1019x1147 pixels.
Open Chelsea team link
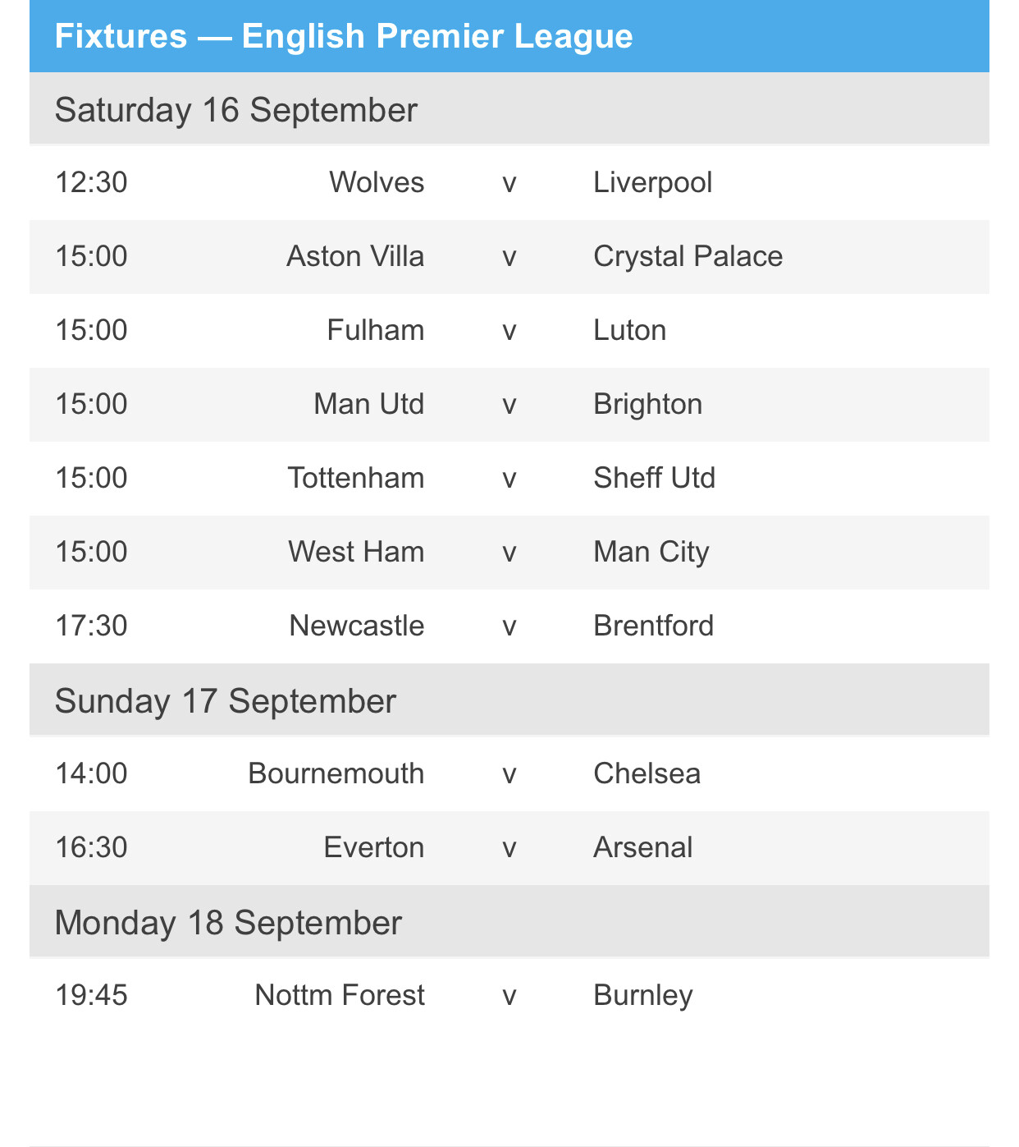(x=647, y=773)
